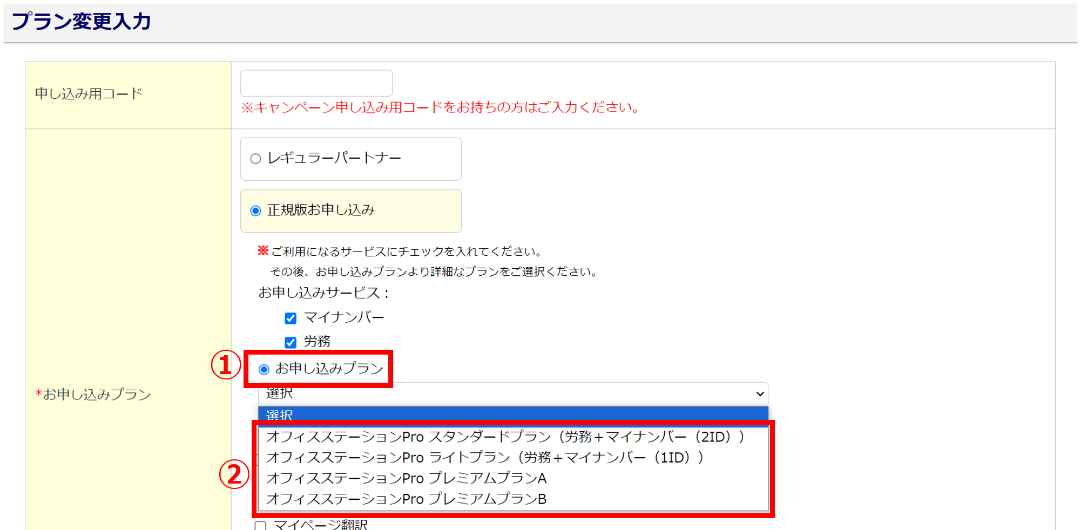Click the その後、お申し込みプランより instruction line
1080x530 pixels.
point(433,271)
